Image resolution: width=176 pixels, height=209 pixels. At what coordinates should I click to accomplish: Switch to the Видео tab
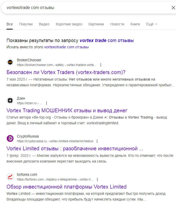tap(44, 24)
